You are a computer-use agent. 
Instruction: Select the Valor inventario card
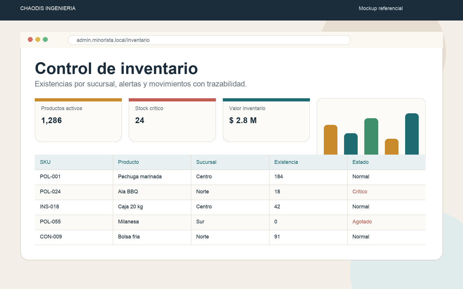(266, 120)
